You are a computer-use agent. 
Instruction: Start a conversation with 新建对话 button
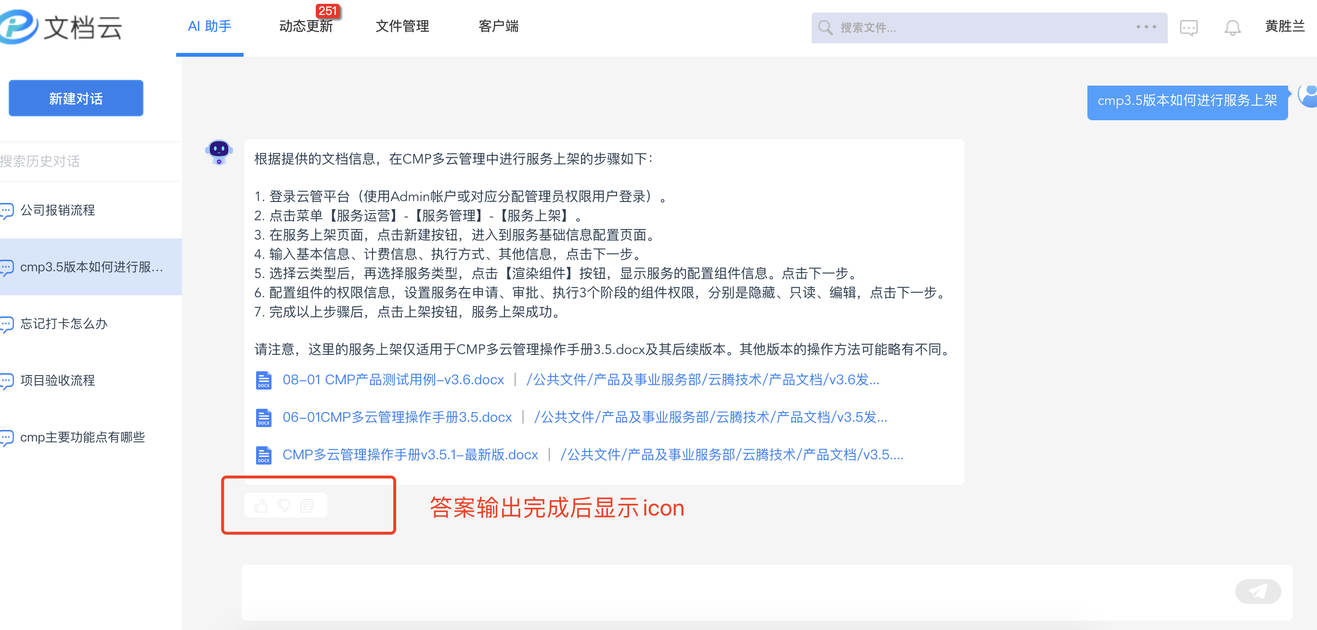(x=76, y=98)
